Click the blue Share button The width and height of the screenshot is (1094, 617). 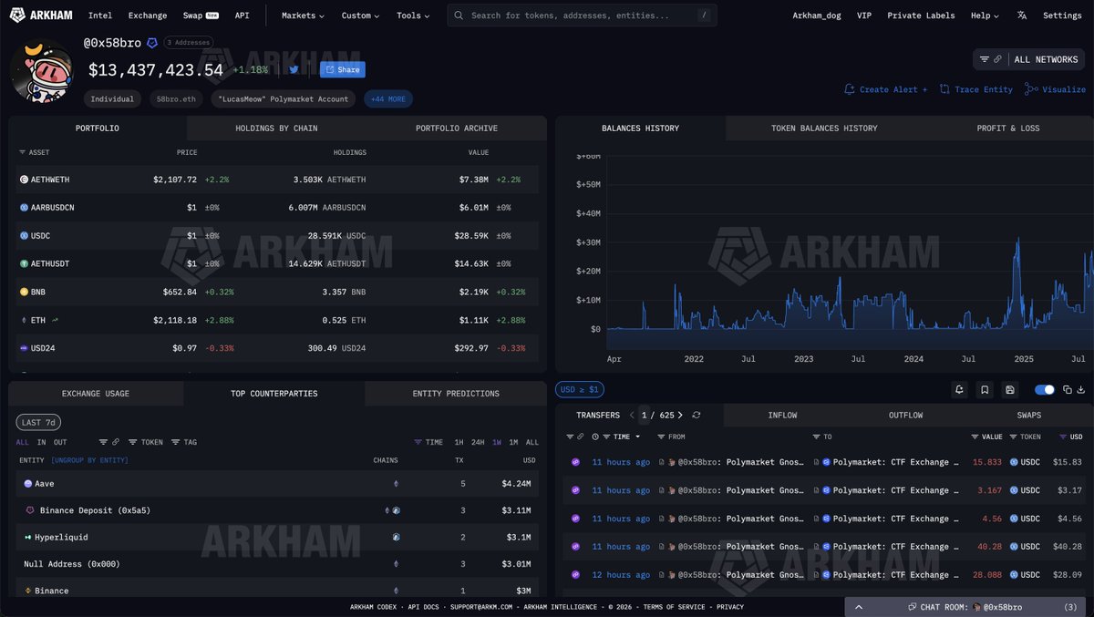(x=342, y=69)
